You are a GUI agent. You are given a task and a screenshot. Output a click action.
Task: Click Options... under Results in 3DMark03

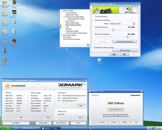80,118
